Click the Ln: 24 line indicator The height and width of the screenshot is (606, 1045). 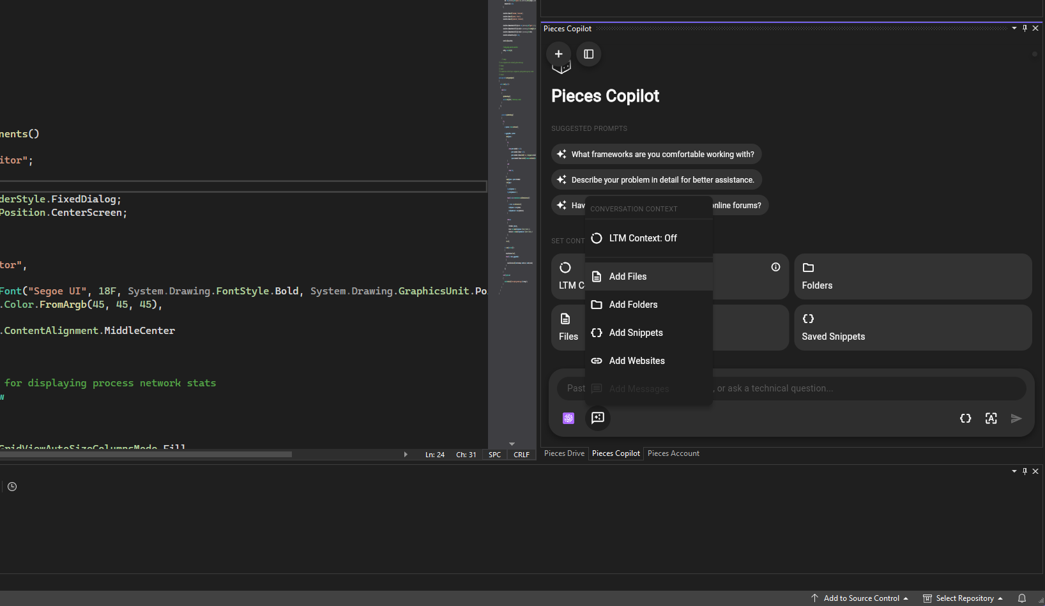[435, 455]
